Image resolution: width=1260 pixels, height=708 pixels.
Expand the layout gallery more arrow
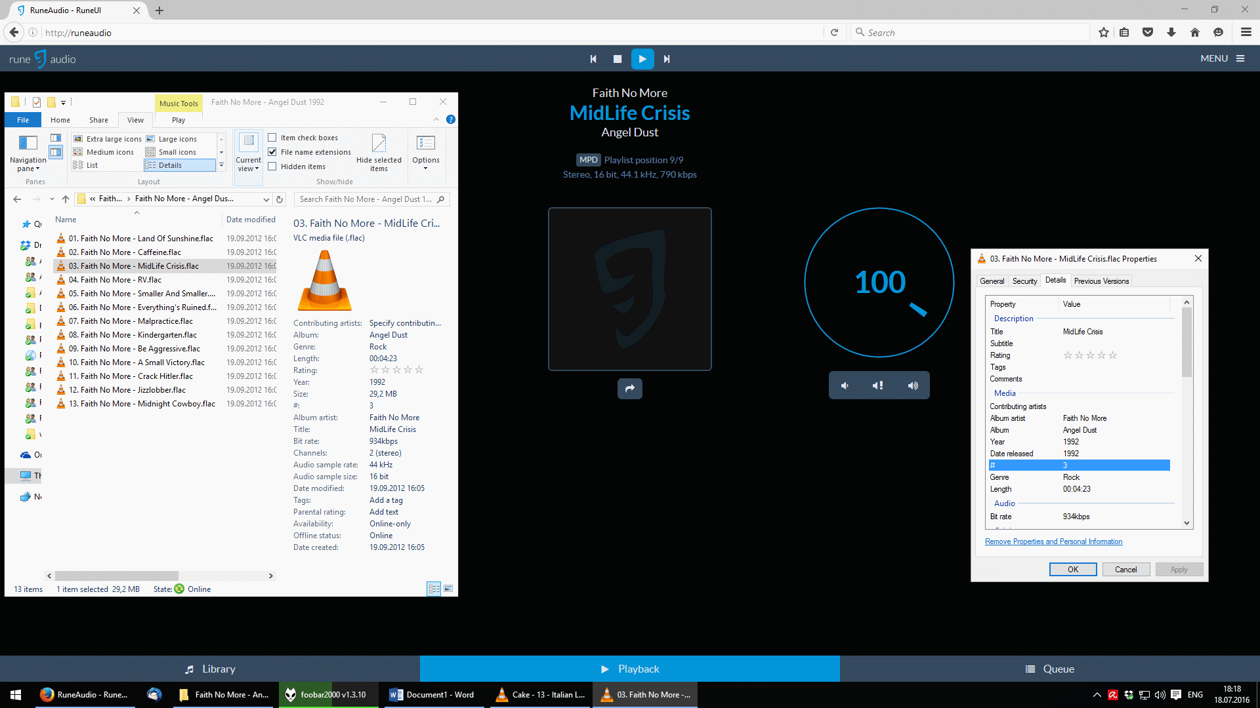[x=221, y=166]
